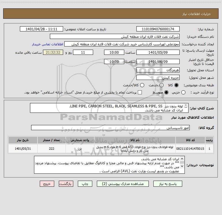
Task: Click the جزئیات اطلاعات نیاز header title
Action: [196, 14]
